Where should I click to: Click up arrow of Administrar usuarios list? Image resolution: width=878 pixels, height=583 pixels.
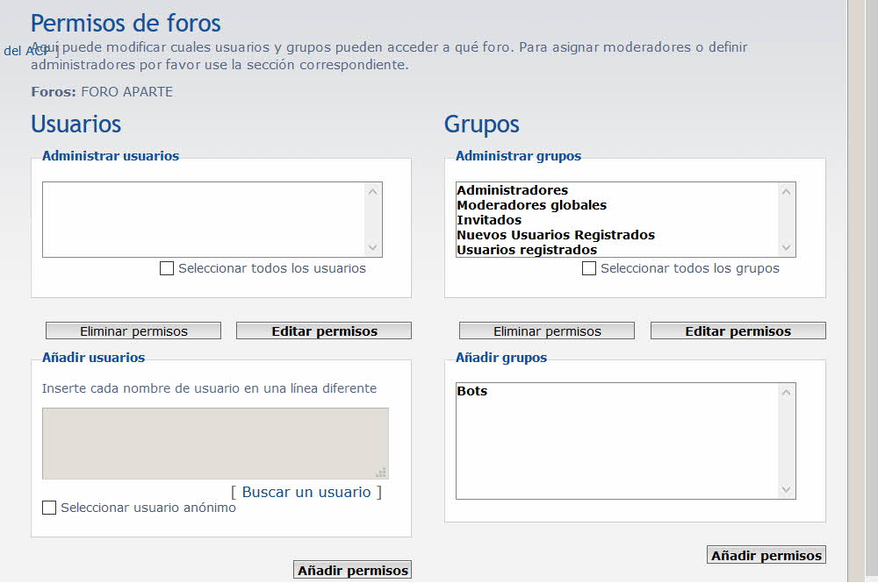[373, 192]
